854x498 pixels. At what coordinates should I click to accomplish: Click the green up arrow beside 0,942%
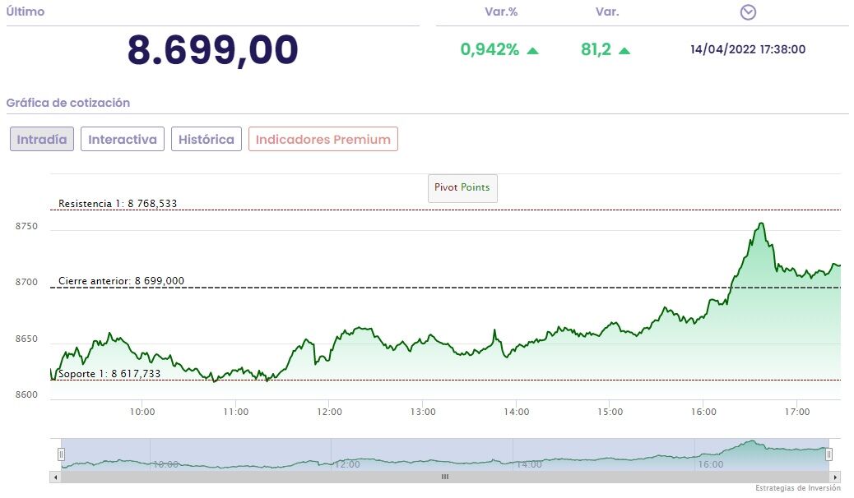(x=532, y=50)
